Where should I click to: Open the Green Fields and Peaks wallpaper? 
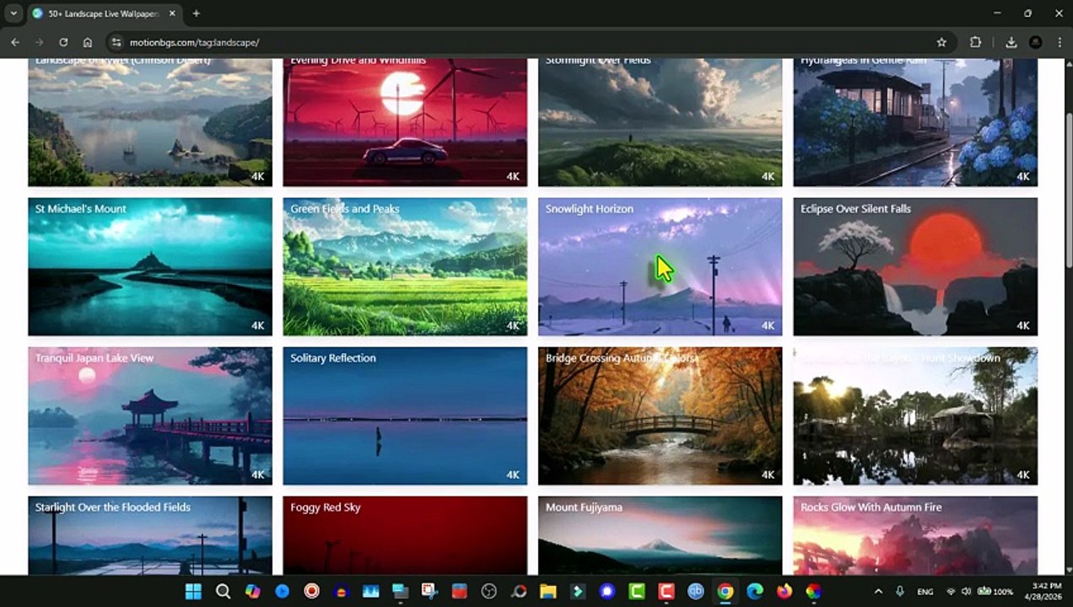coord(405,266)
